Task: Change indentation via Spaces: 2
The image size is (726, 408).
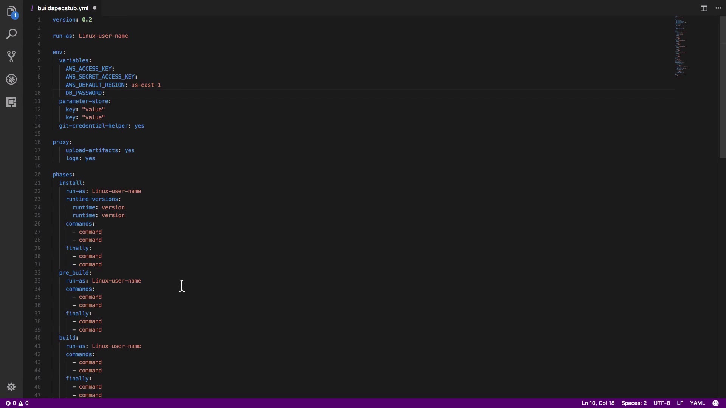Action: (634, 403)
